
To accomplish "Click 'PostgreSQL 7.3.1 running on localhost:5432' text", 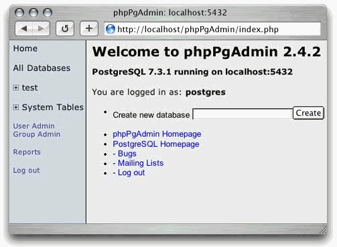I will [x=192, y=72].
